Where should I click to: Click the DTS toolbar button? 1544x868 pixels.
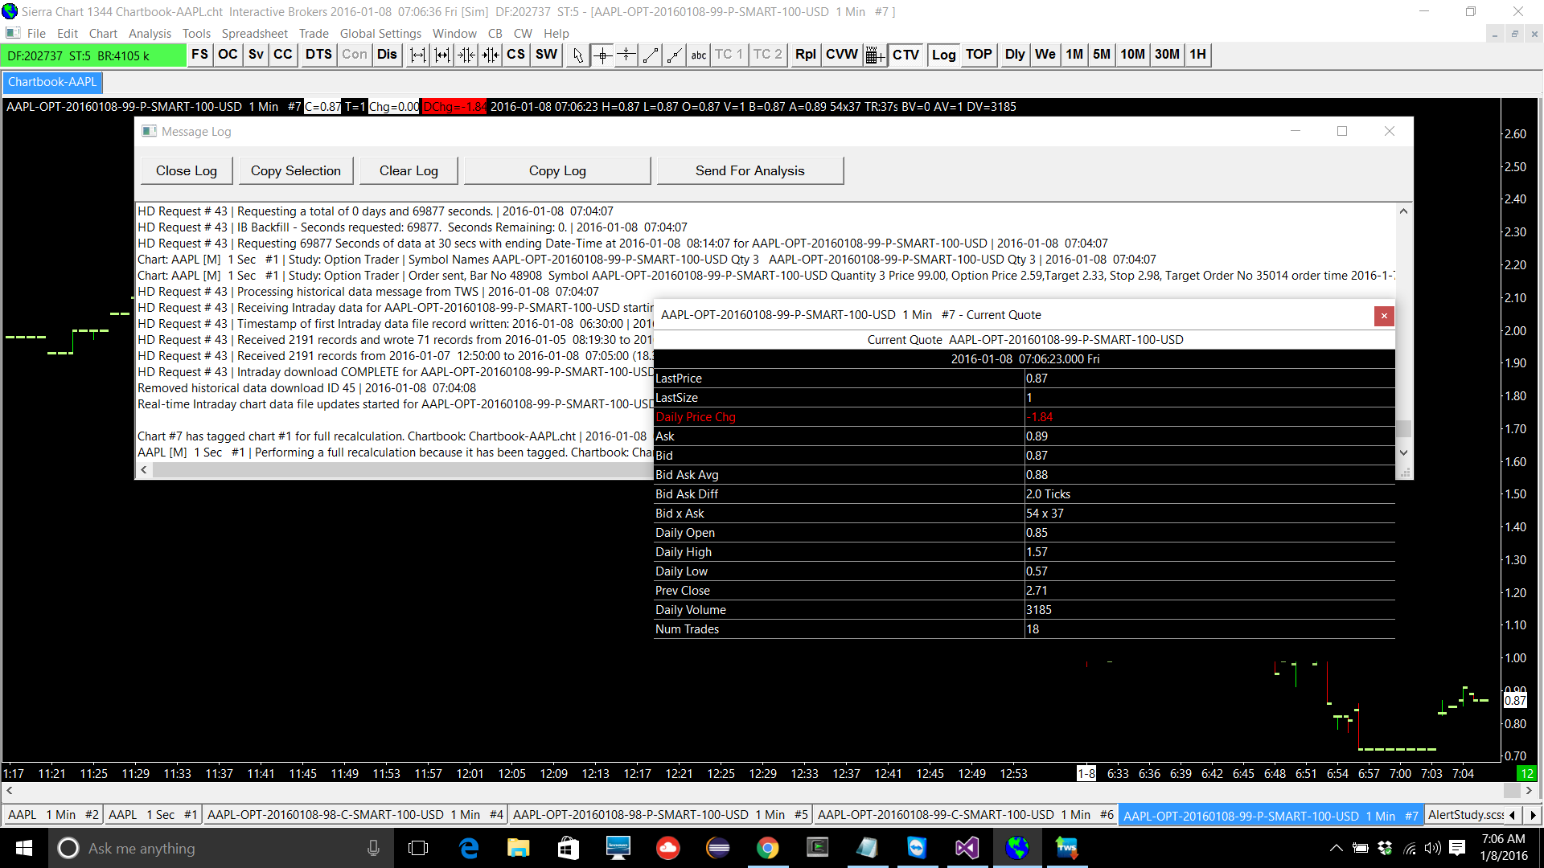318,55
